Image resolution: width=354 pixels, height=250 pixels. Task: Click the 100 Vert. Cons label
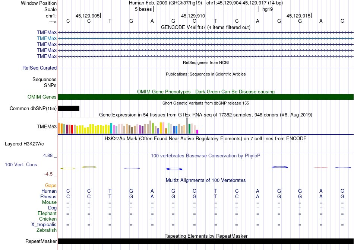[x=20, y=164]
